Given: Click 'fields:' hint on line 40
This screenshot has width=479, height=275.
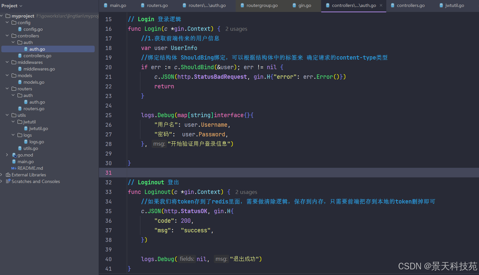Looking at the screenshot, I should tap(187, 259).
